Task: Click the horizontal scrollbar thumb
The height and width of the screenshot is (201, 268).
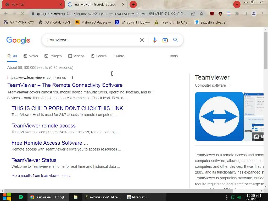Action: (119, 191)
